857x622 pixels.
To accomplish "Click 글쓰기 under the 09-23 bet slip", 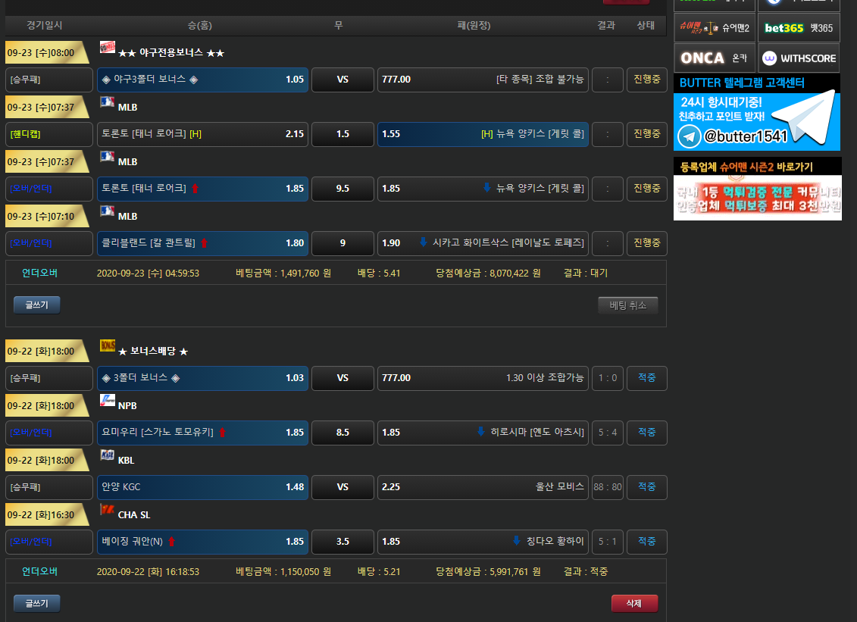I will point(36,305).
